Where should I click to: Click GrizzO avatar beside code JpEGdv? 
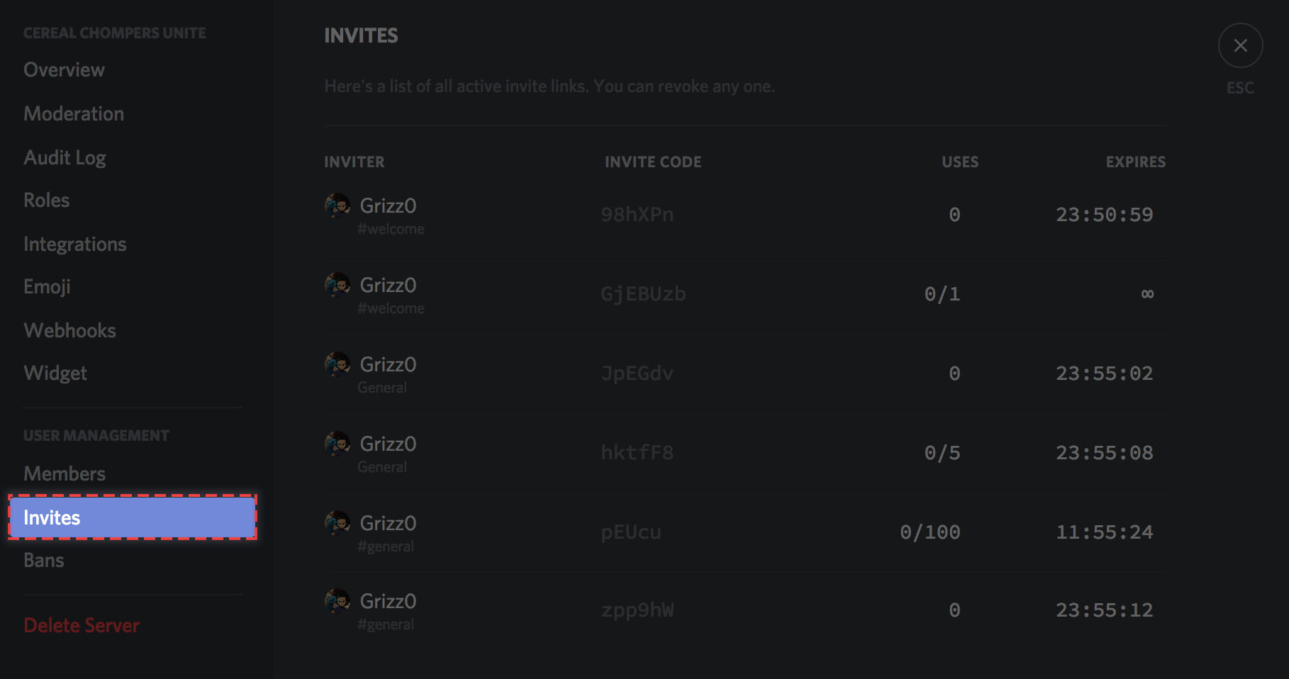337,364
